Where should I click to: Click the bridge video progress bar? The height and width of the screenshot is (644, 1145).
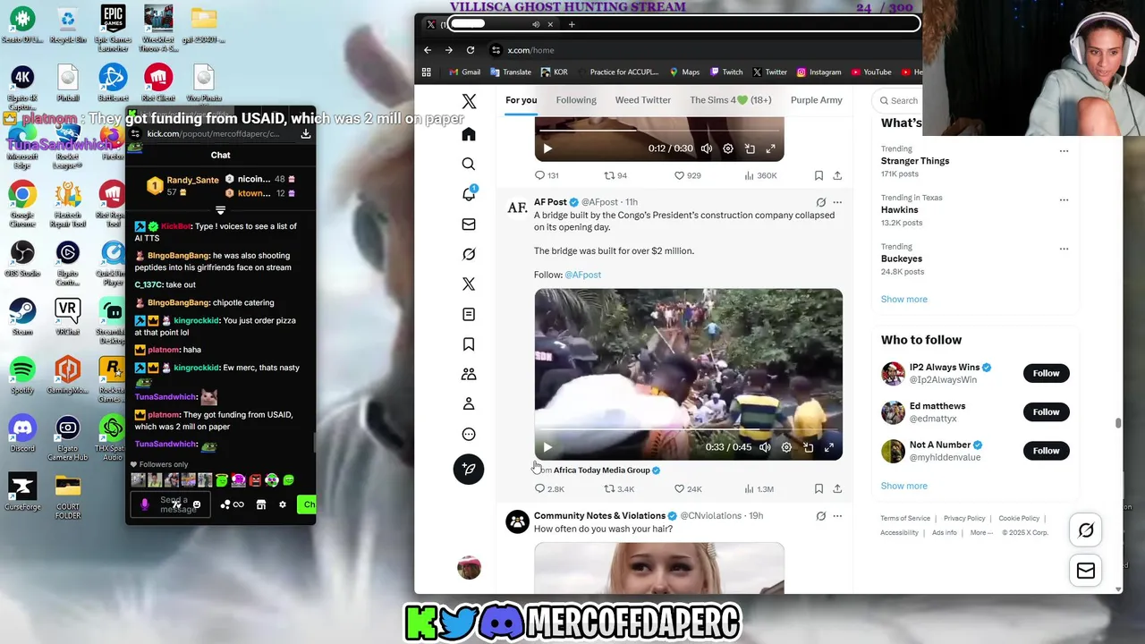click(x=688, y=429)
